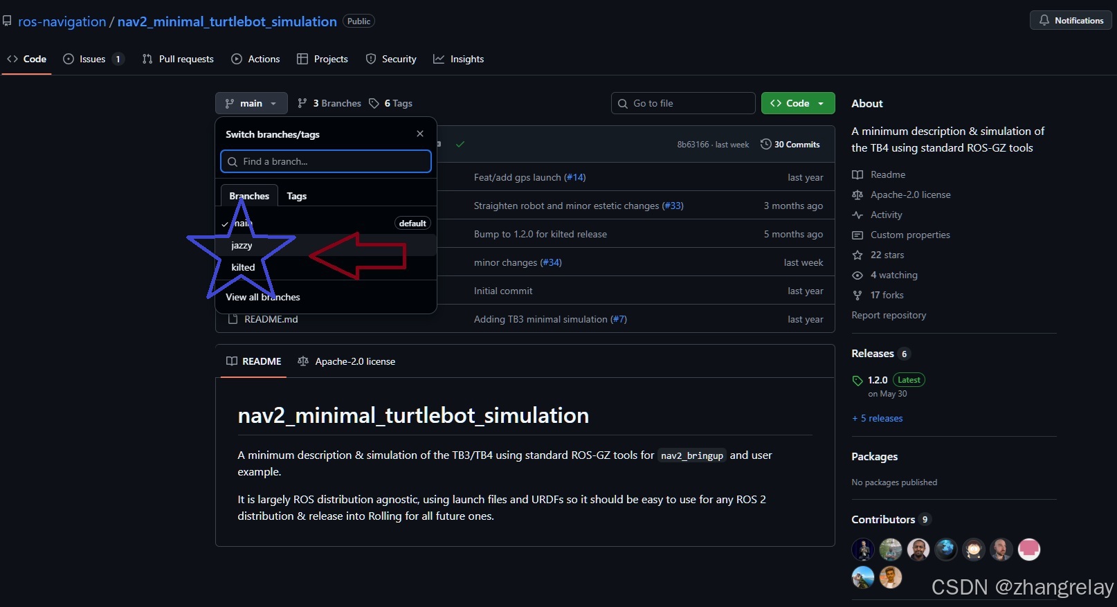This screenshot has width=1117, height=607.
Task: Click the tag icon beside 6 Tags
Action: click(x=374, y=103)
